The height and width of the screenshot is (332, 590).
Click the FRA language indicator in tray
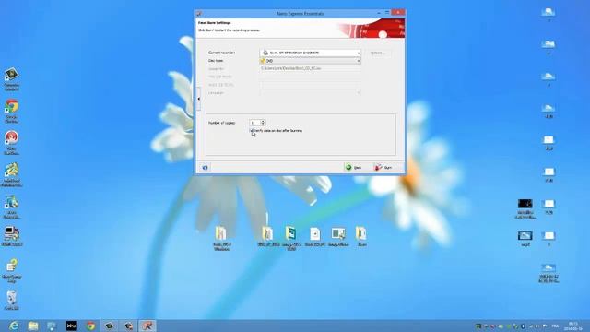[x=555, y=326]
